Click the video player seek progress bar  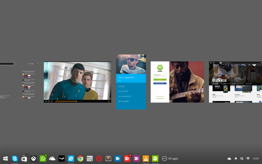pyautogui.click(x=80, y=101)
